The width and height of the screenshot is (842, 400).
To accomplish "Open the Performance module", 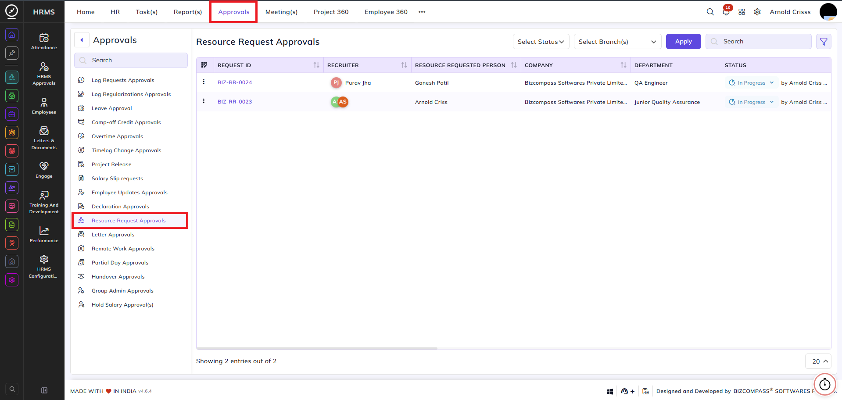I will coord(44,235).
